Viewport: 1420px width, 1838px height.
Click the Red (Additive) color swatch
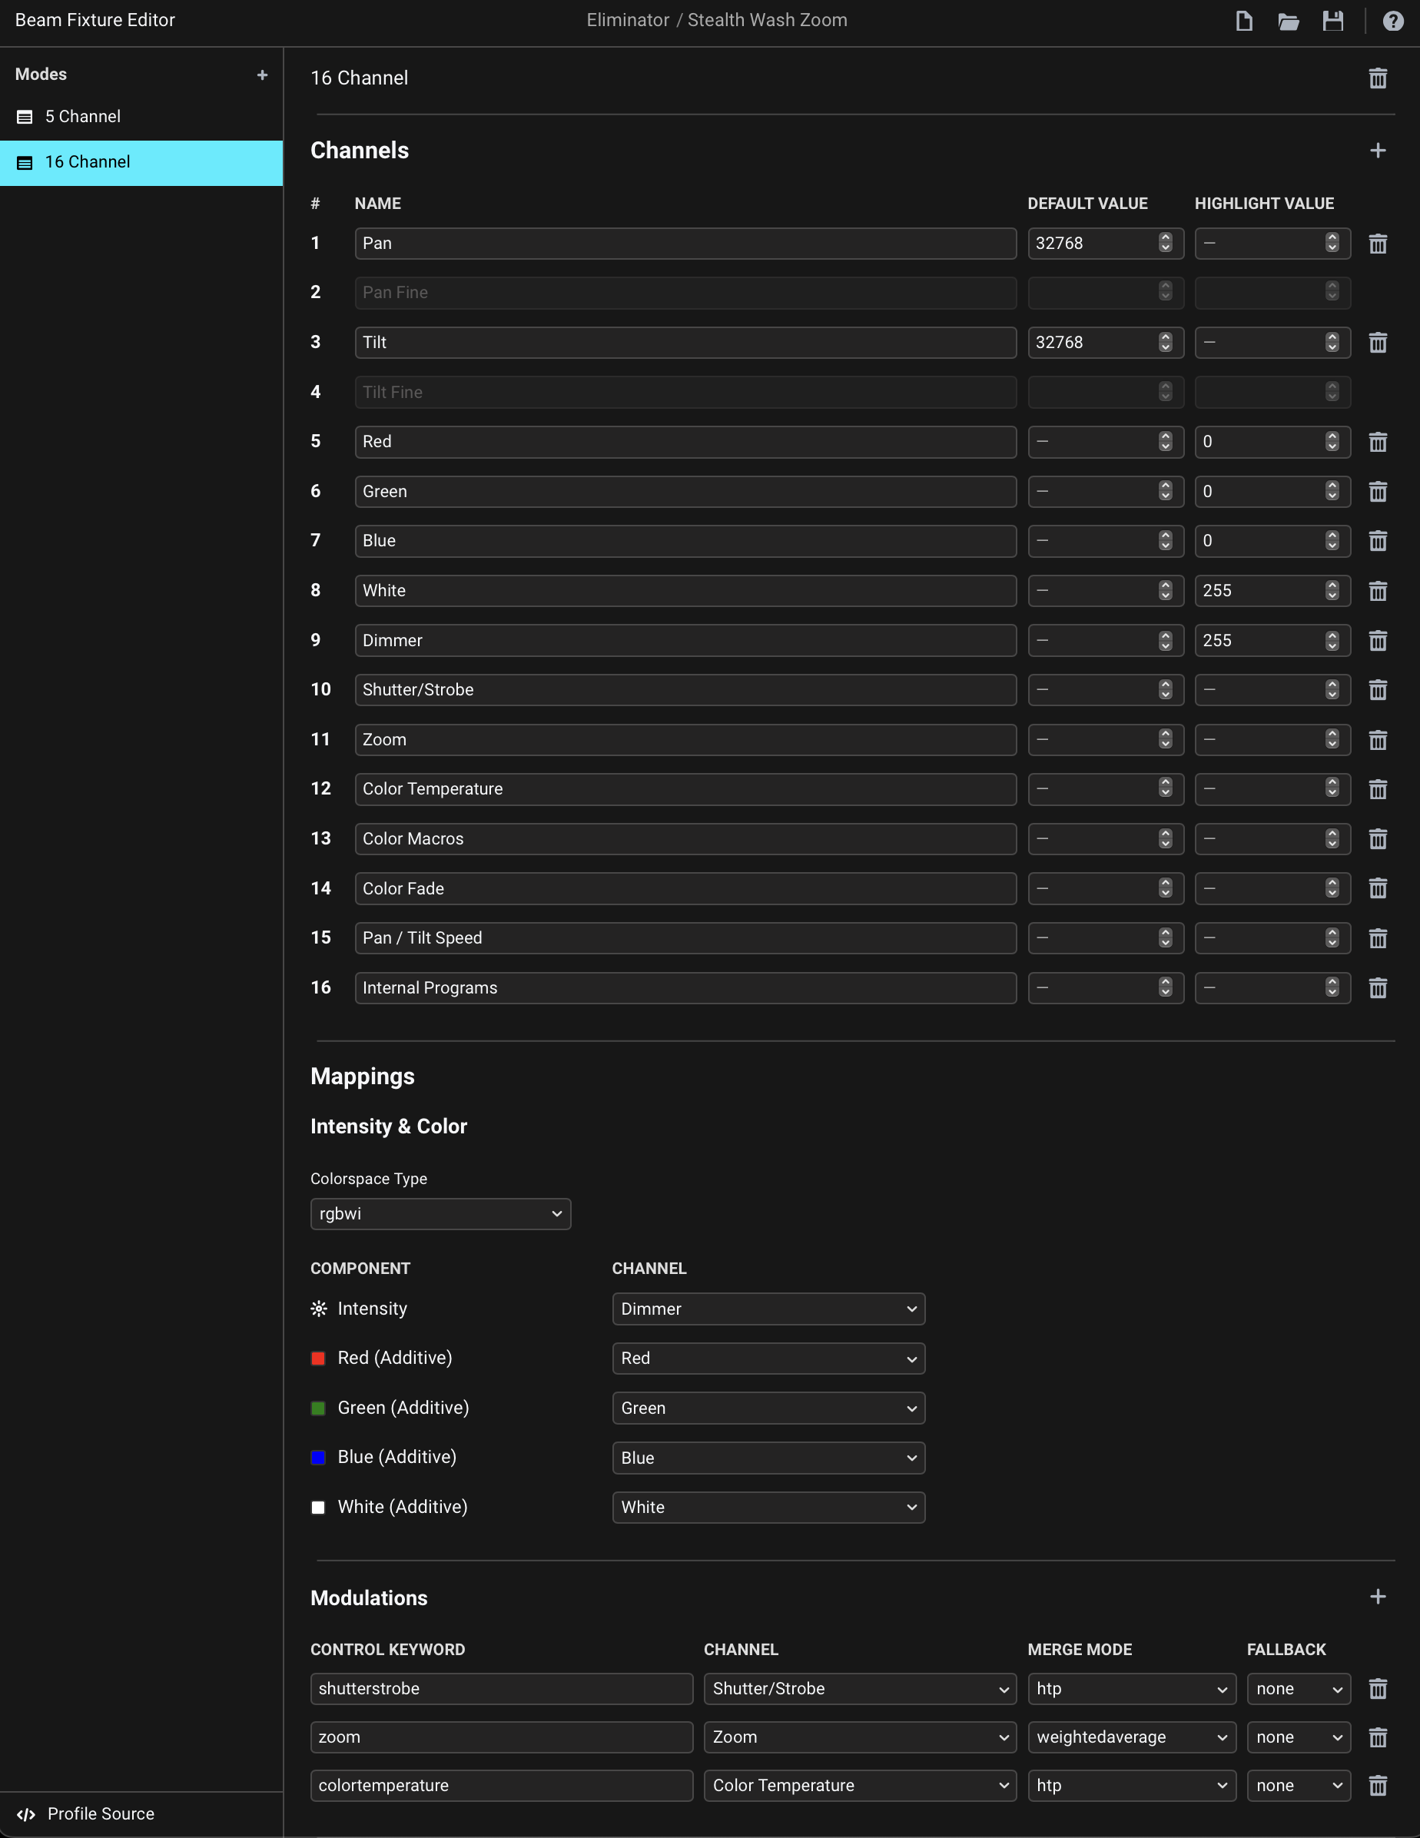tap(318, 1359)
